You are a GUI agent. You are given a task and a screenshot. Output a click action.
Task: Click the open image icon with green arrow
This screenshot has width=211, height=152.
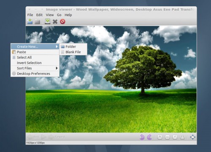click(30, 22)
